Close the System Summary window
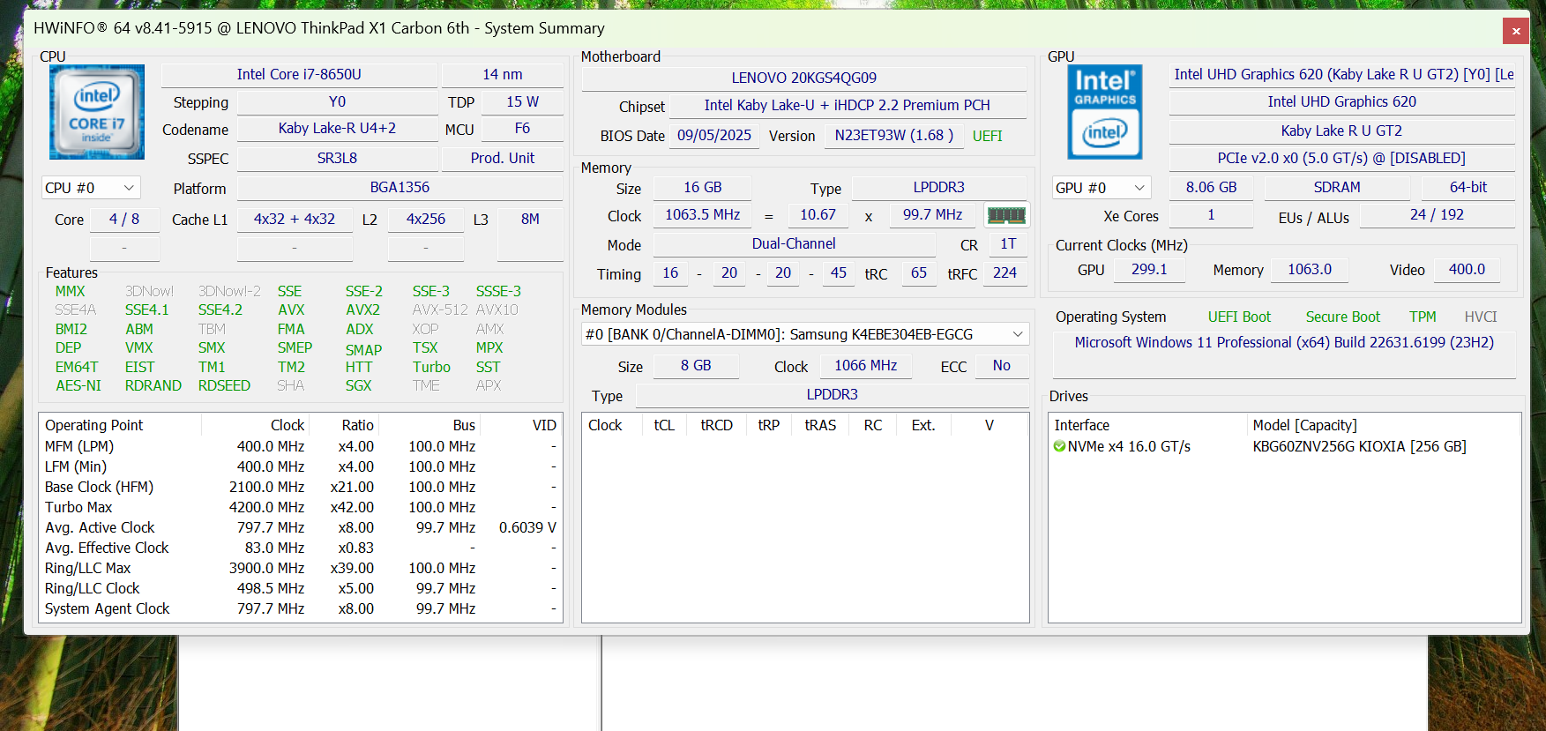 pyautogui.click(x=1516, y=31)
